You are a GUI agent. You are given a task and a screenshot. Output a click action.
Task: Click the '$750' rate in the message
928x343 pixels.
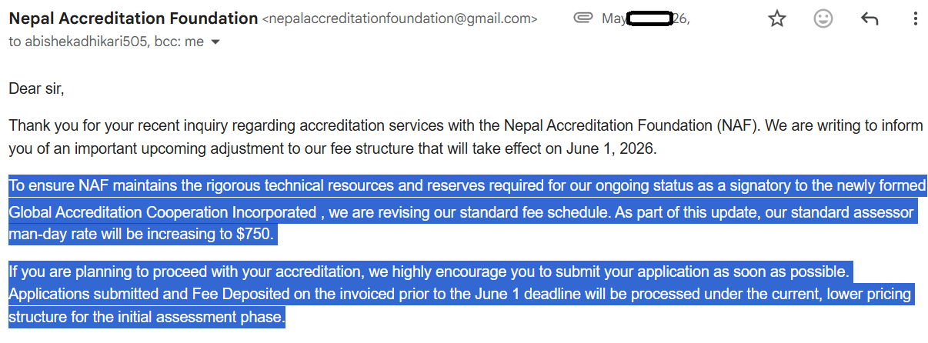[x=254, y=234]
